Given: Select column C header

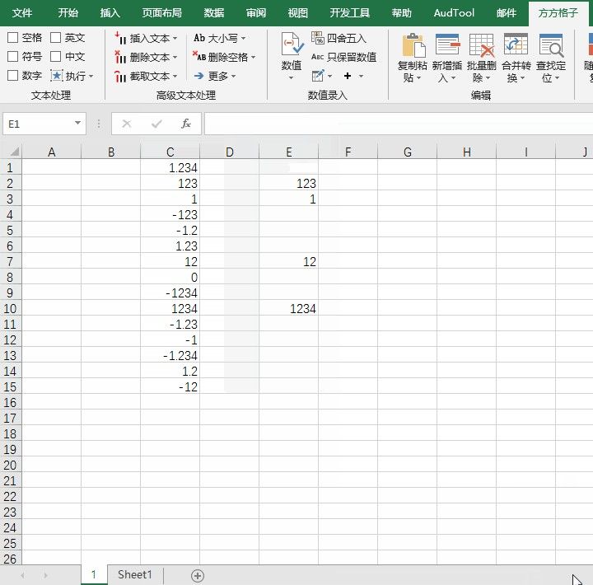Looking at the screenshot, I should (x=170, y=152).
